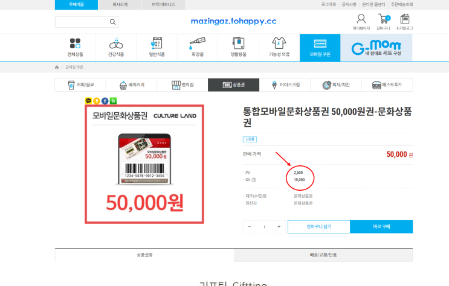
Task: Select the 일반식품 category icon
Action: pos(157,43)
